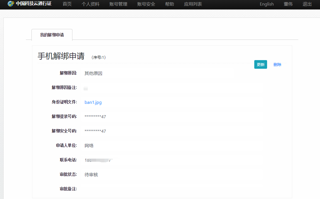Go to the 首页 home page
320x199 pixels.
click(x=67, y=4)
